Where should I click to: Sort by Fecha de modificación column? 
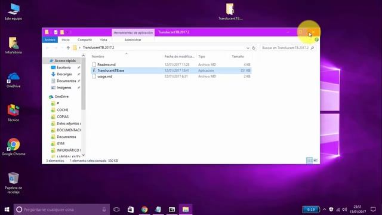click(x=179, y=56)
